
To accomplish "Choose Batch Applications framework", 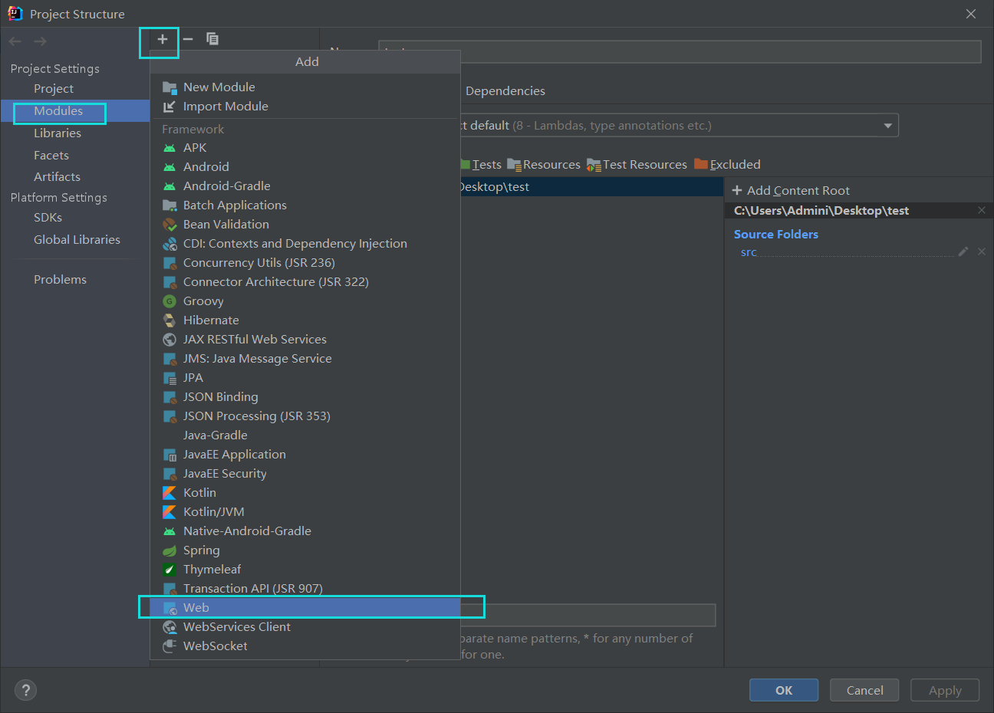I will [305, 205].
